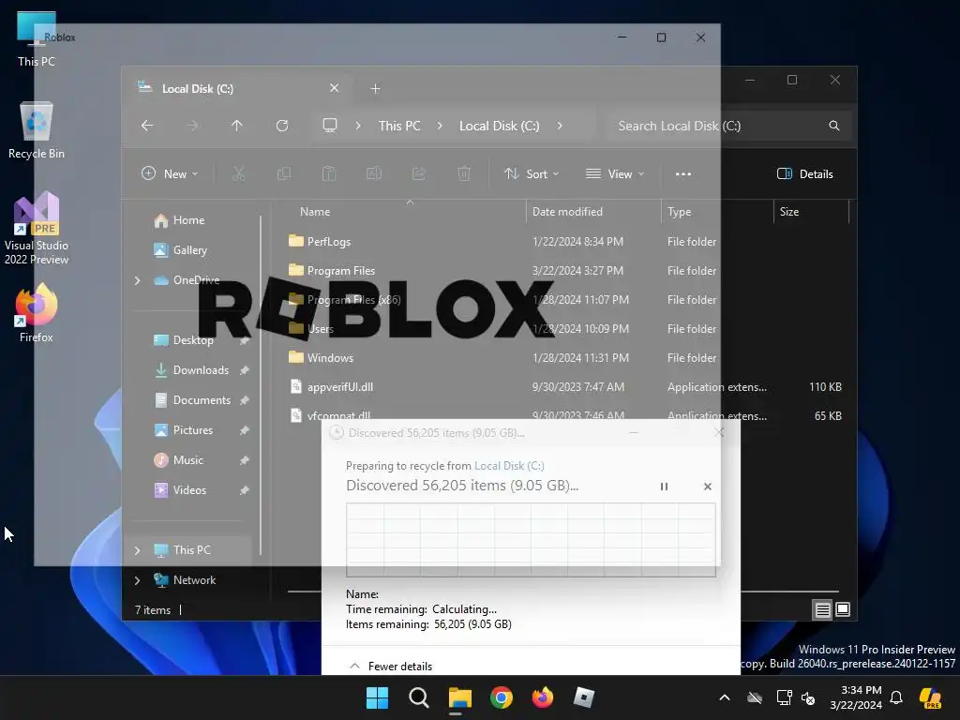This screenshot has height=720, width=960.
Task: Expand the OneDrive tree node
Action: 137,280
